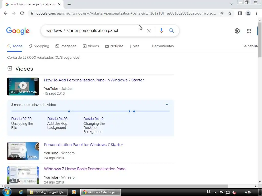Switch to the Videos tab
The image size is (262, 196).
tap(91, 46)
